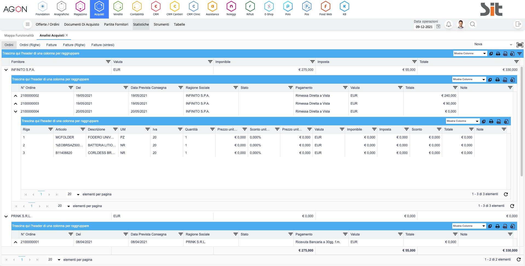
Task: Open the apps grid menu icon
Action: click(x=27, y=24)
